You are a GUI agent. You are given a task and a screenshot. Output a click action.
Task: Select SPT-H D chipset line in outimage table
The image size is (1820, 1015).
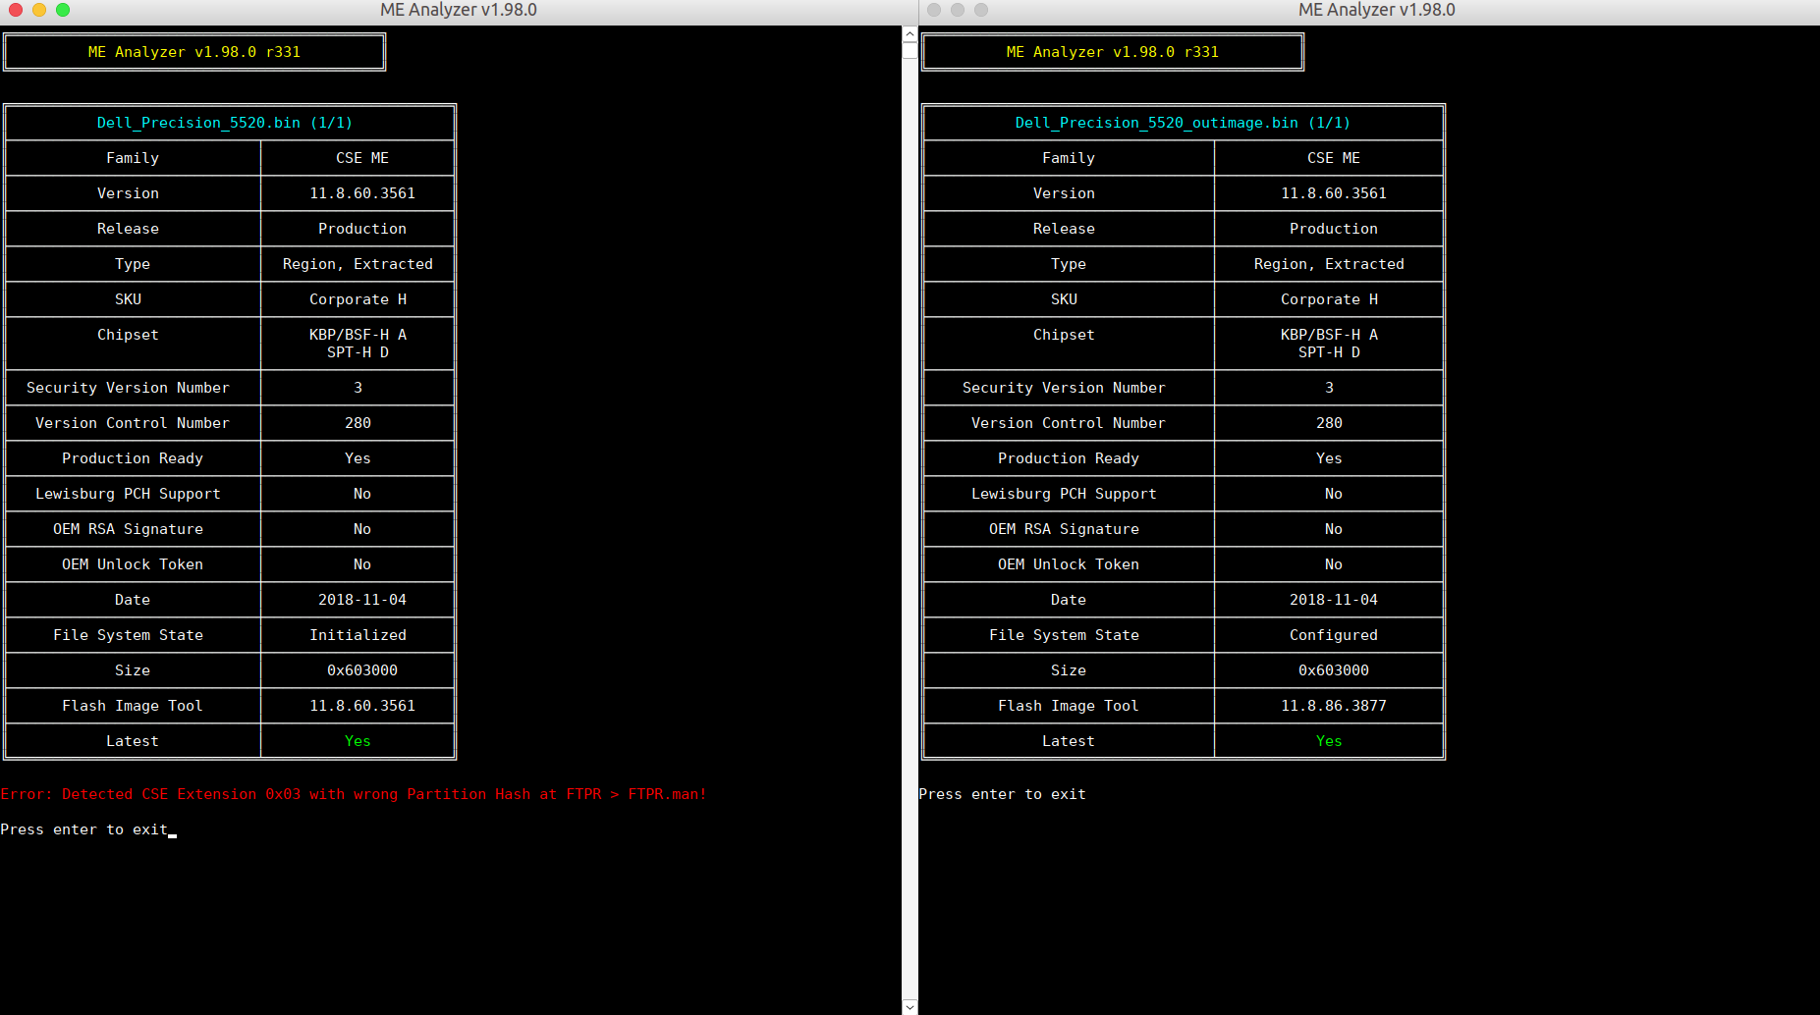tap(1329, 352)
